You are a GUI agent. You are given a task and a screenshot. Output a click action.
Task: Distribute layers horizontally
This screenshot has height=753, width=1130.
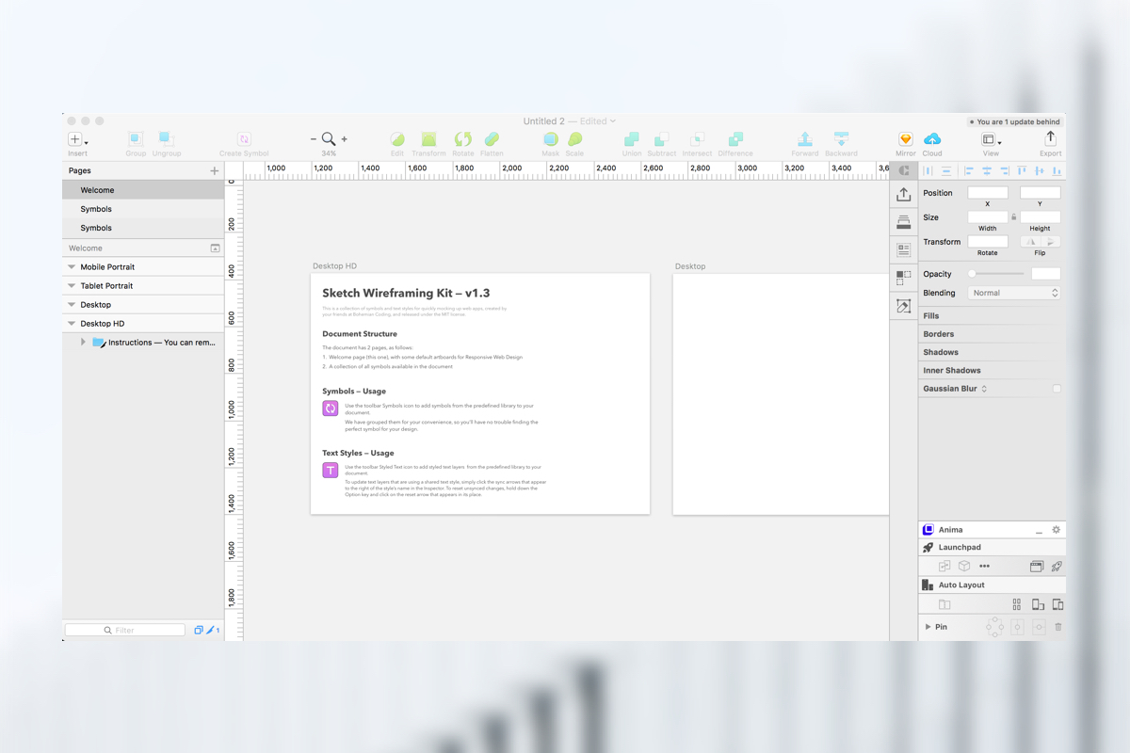pyautogui.click(x=928, y=171)
